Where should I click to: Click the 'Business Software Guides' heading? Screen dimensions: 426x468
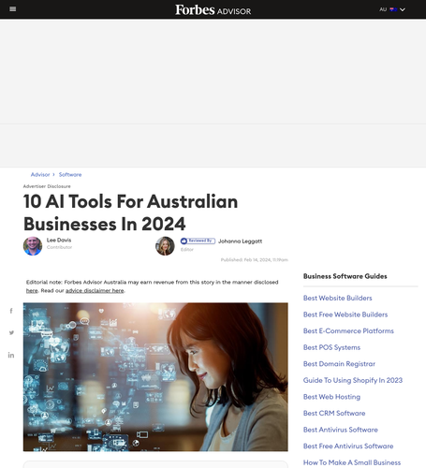click(345, 276)
